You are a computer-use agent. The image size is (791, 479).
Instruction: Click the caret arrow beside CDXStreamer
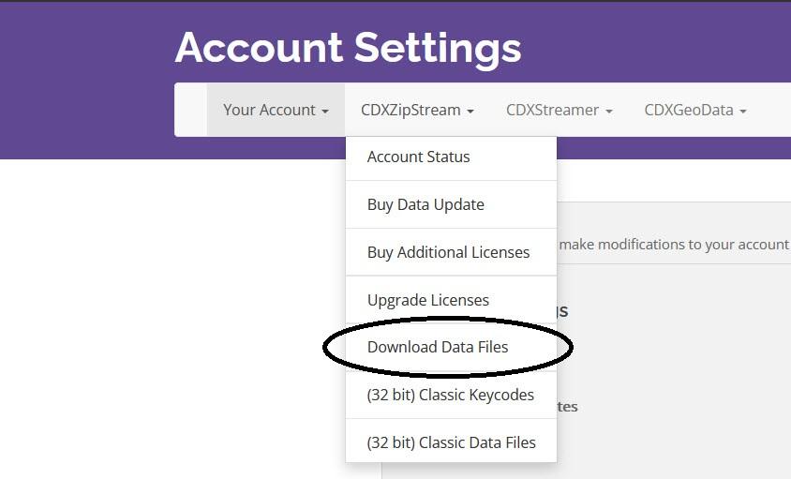pyautogui.click(x=609, y=111)
